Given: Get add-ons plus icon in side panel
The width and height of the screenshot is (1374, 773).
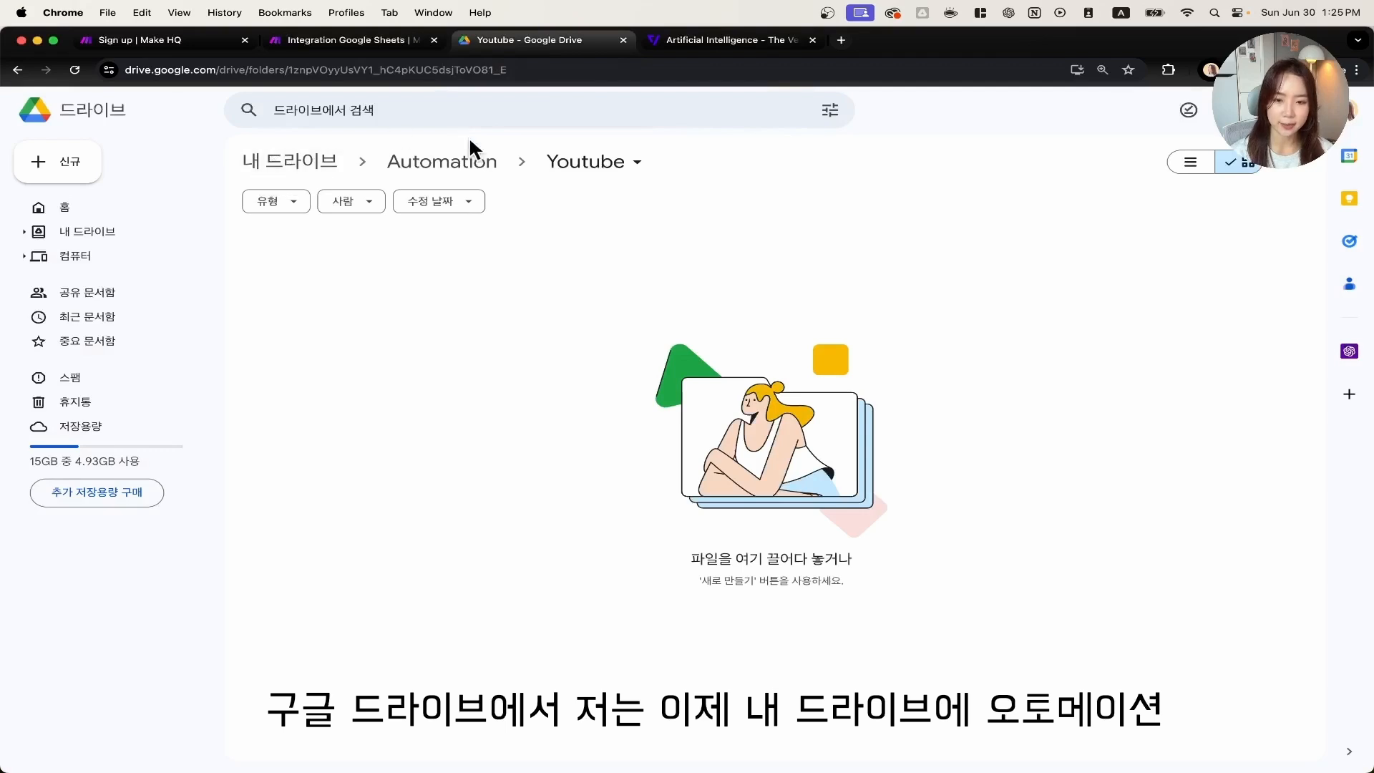Looking at the screenshot, I should click(x=1349, y=394).
